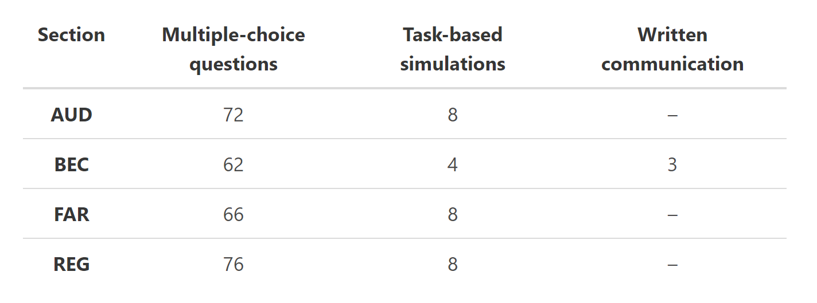817x303 pixels.
Task: Click the written communication dash for FAR
Action: pos(672,215)
